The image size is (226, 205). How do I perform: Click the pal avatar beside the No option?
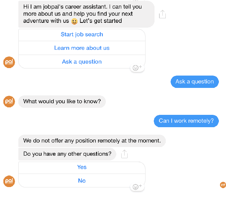click(9, 181)
